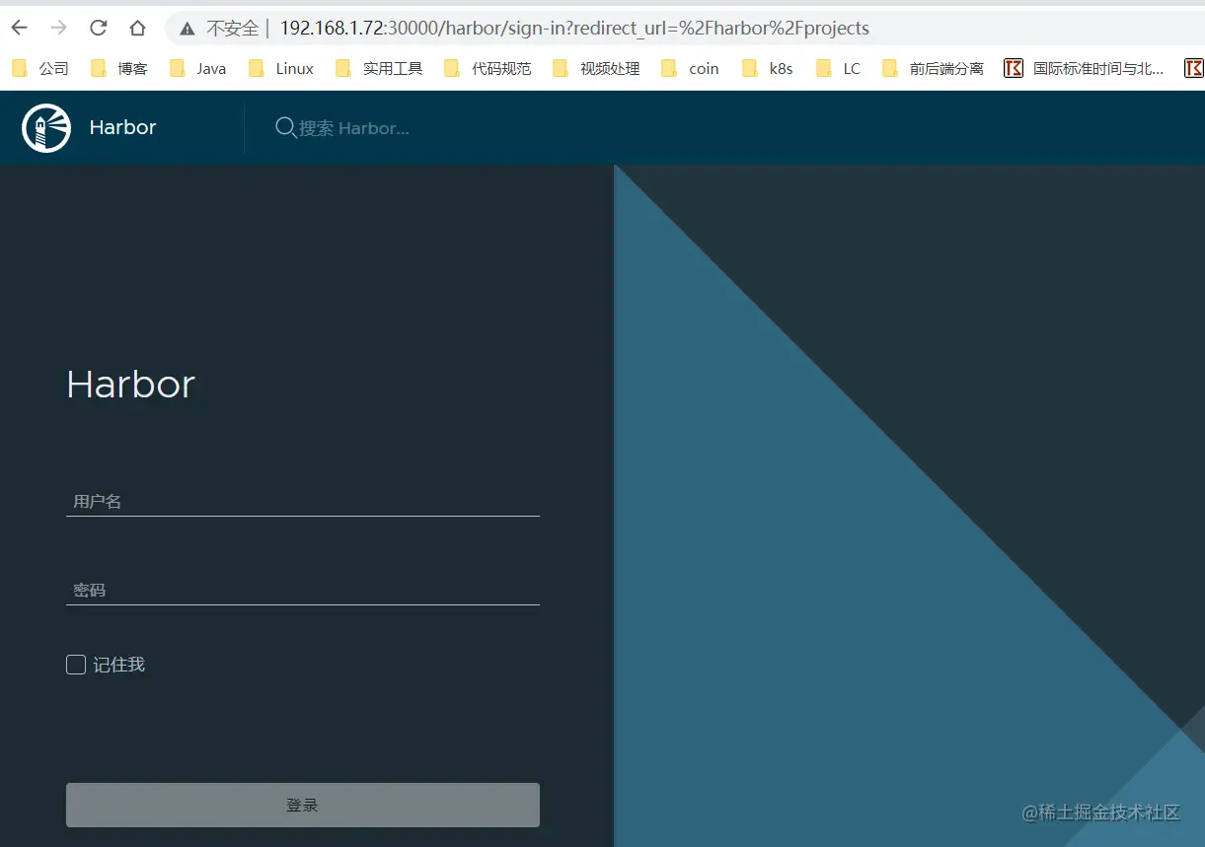Open the k8s bookmark folder

pos(768,68)
